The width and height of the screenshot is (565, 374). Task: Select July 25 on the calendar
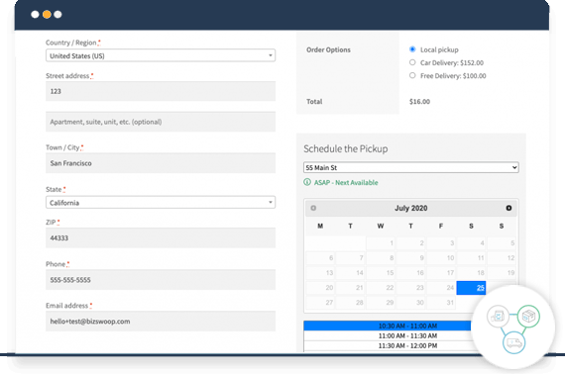tap(471, 288)
